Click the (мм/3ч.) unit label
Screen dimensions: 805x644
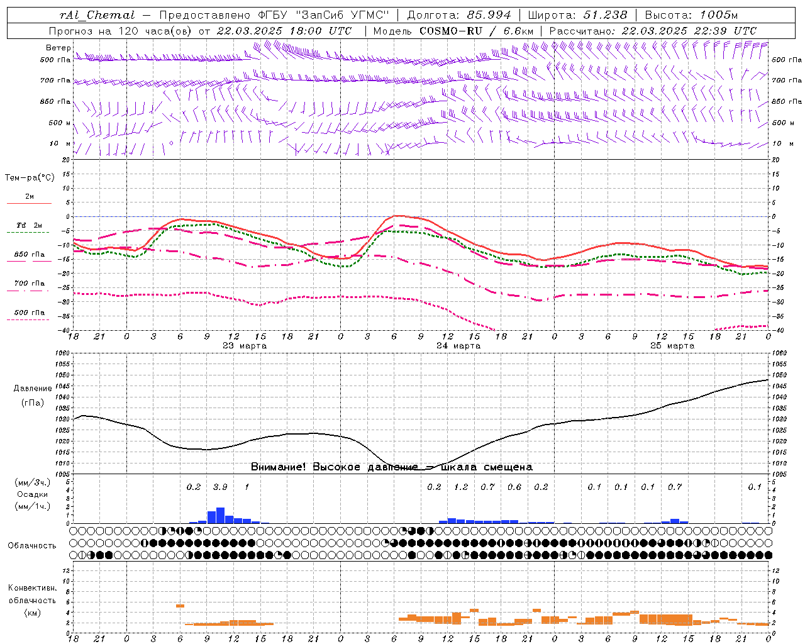click(32, 483)
